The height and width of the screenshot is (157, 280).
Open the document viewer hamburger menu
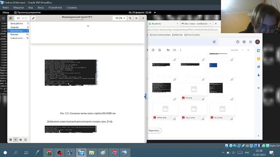(x=136, y=18)
